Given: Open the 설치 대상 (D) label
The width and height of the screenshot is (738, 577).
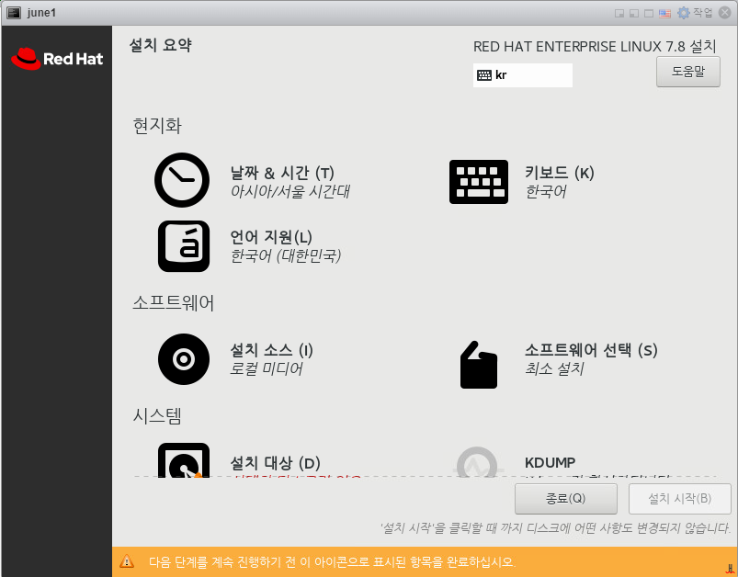Looking at the screenshot, I should coord(275,463).
